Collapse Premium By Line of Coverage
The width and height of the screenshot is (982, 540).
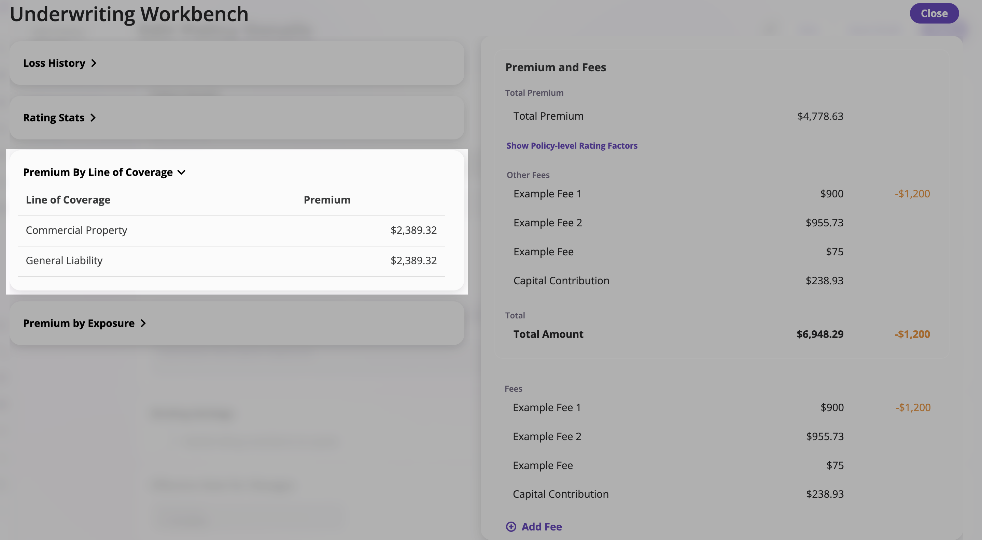98,172
